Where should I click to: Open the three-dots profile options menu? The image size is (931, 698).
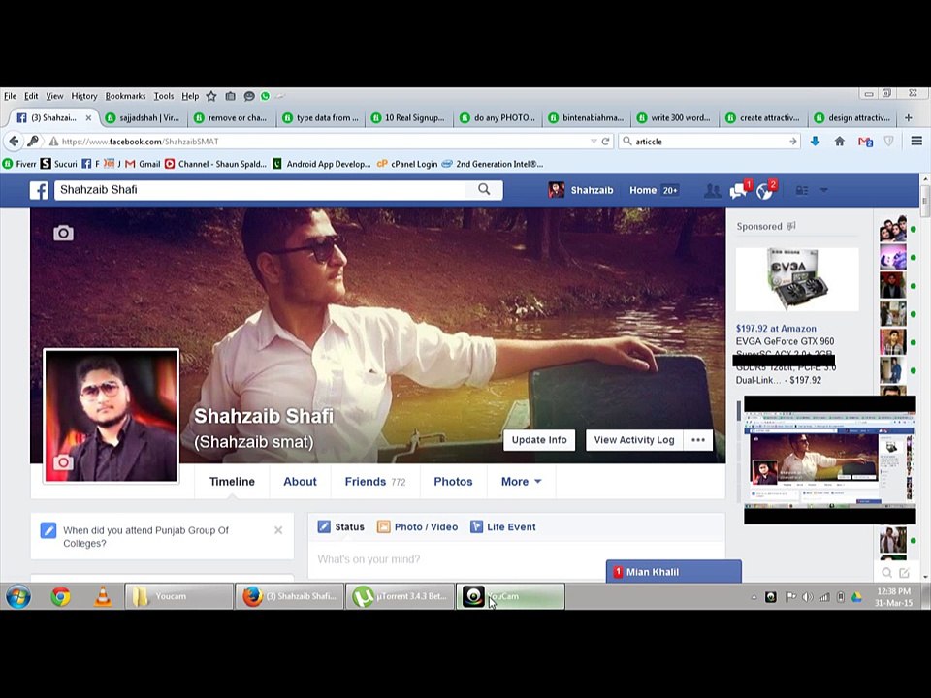[697, 440]
